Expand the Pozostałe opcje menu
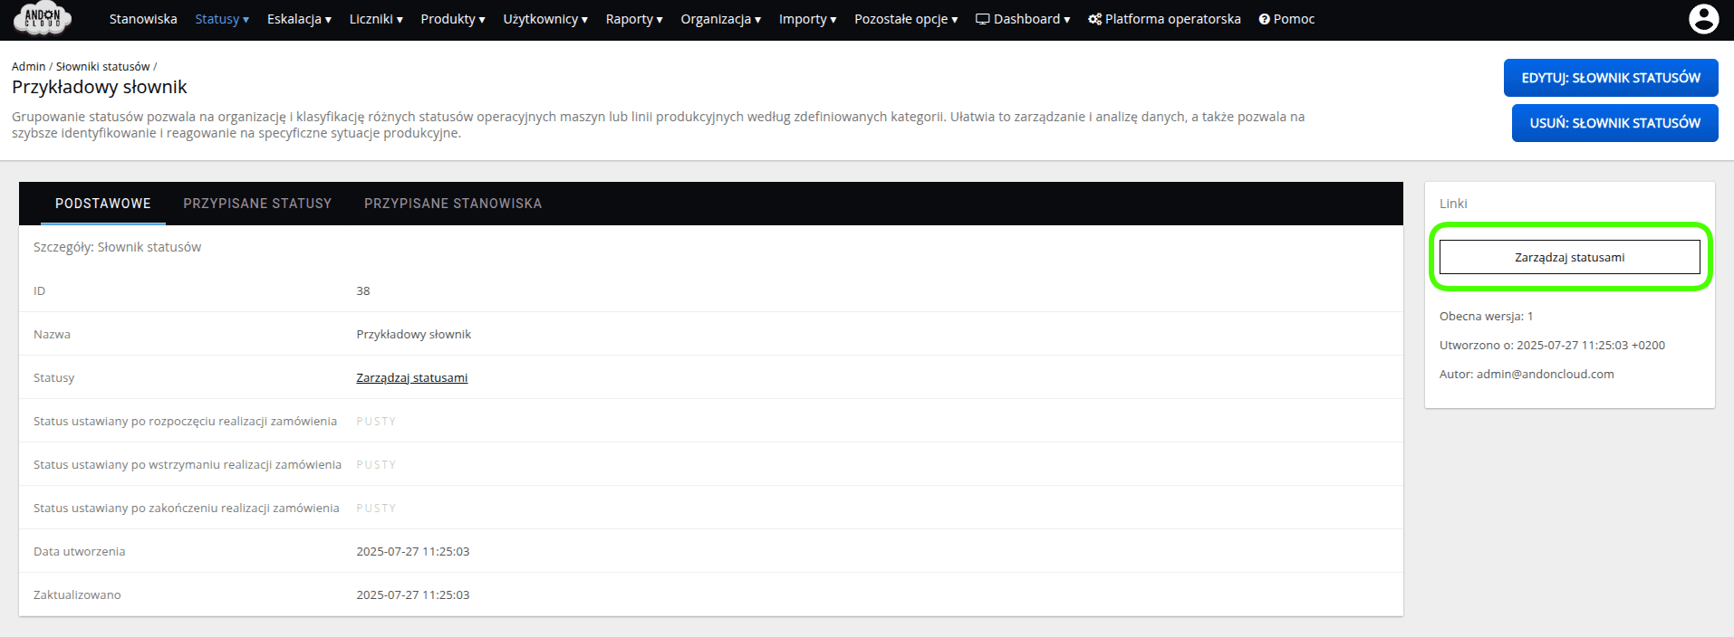The image size is (1734, 637). coord(905,19)
